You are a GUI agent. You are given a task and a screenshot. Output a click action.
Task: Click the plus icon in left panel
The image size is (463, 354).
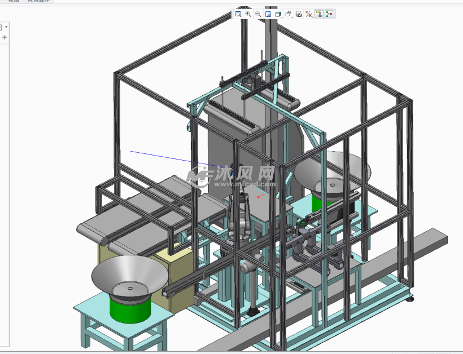(x=5, y=38)
